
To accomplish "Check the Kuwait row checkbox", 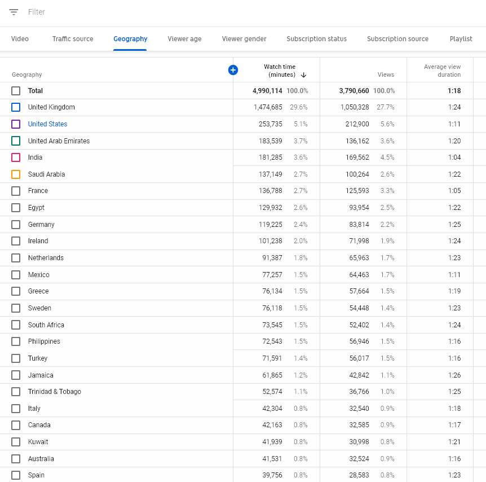I will [x=16, y=442].
